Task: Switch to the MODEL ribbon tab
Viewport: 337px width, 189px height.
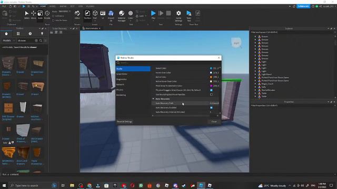Action: click(x=53, y=6)
